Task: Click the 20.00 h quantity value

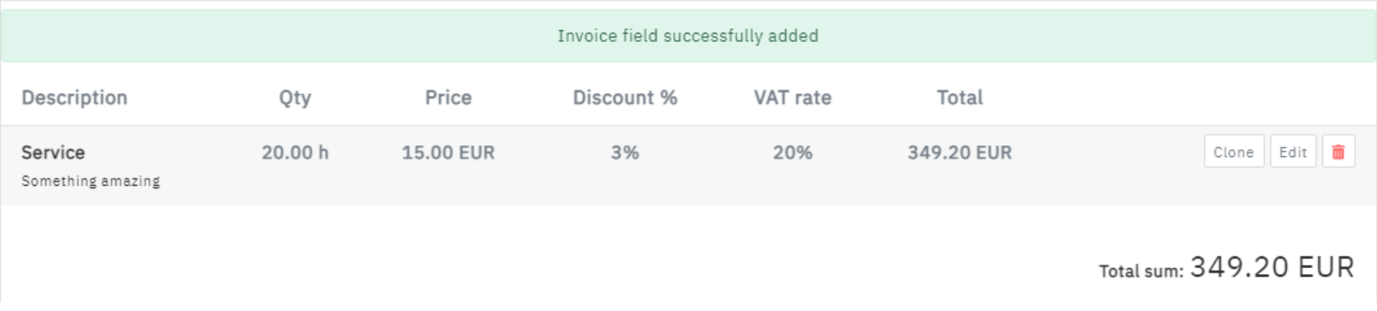Action: 295,153
